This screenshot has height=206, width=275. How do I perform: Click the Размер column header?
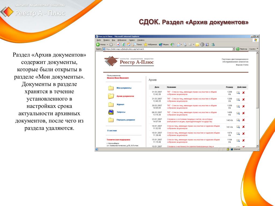coord(229,87)
